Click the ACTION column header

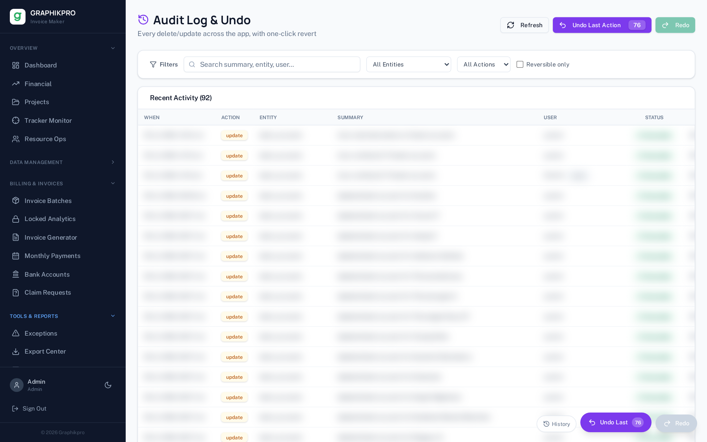[x=230, y=117]
